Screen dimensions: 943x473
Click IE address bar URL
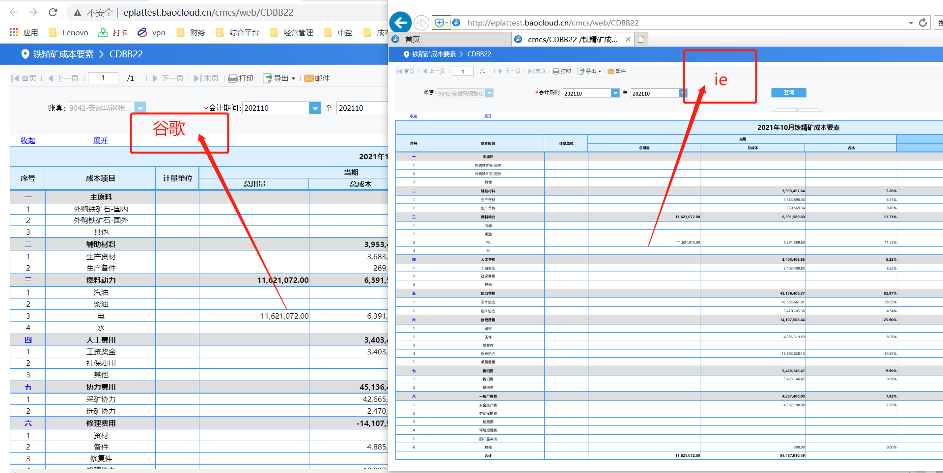[553, 23]
